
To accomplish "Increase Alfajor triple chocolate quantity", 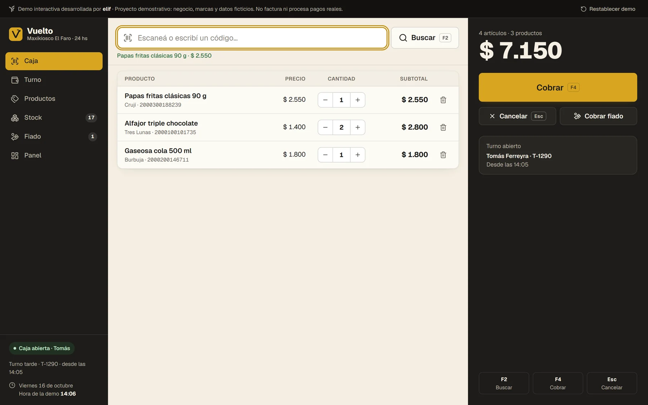I will [x=357, y=127].
